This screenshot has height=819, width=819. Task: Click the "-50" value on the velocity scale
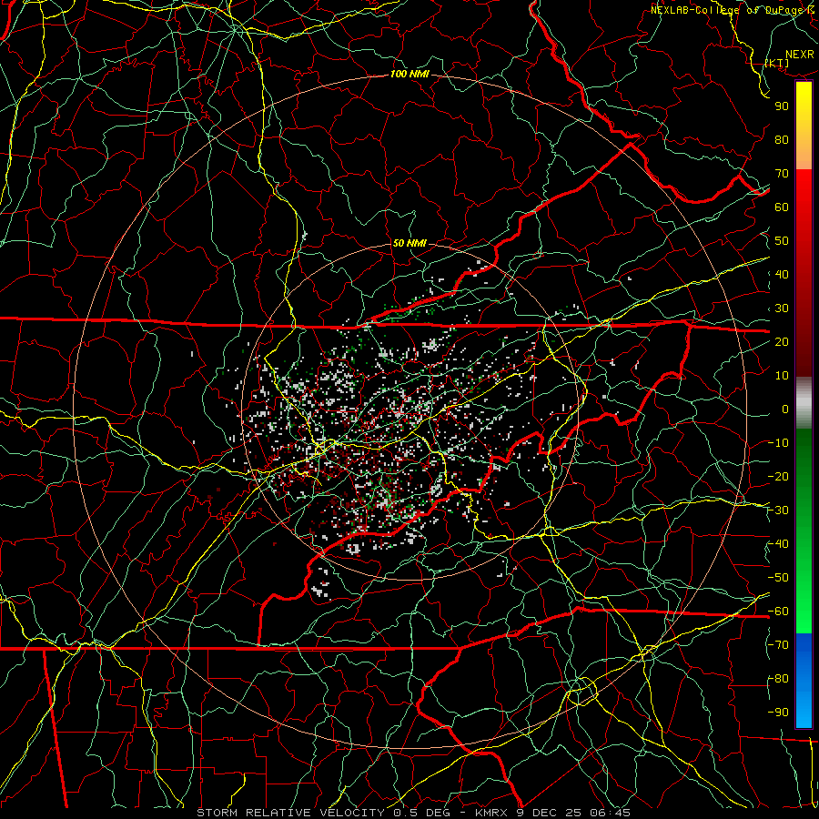point(778,578)
